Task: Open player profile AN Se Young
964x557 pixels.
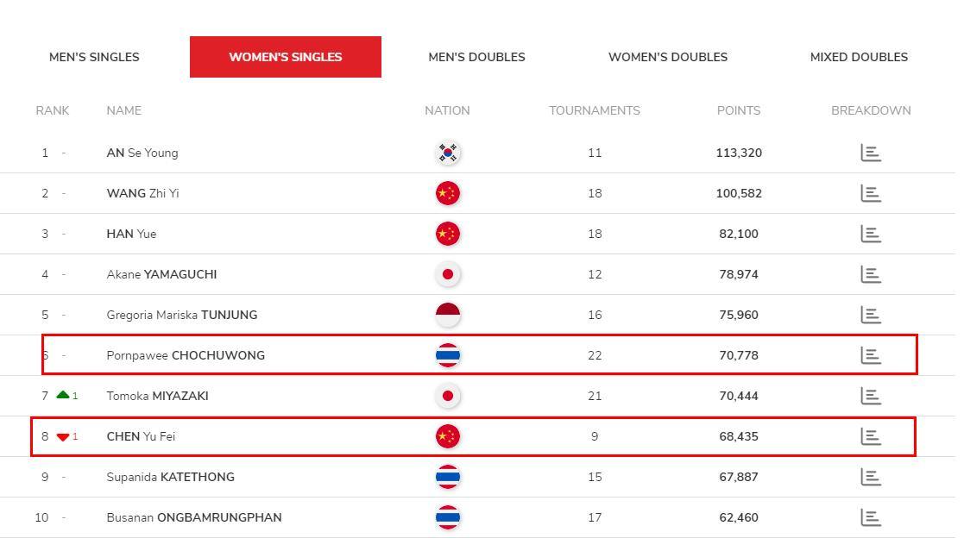Action: 142,153
